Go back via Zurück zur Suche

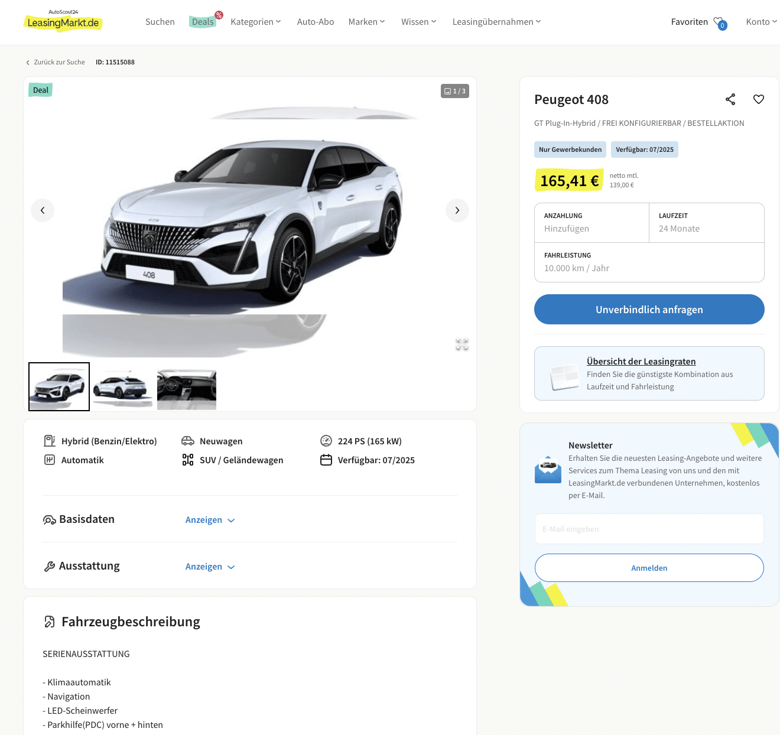tap(56, 62)
